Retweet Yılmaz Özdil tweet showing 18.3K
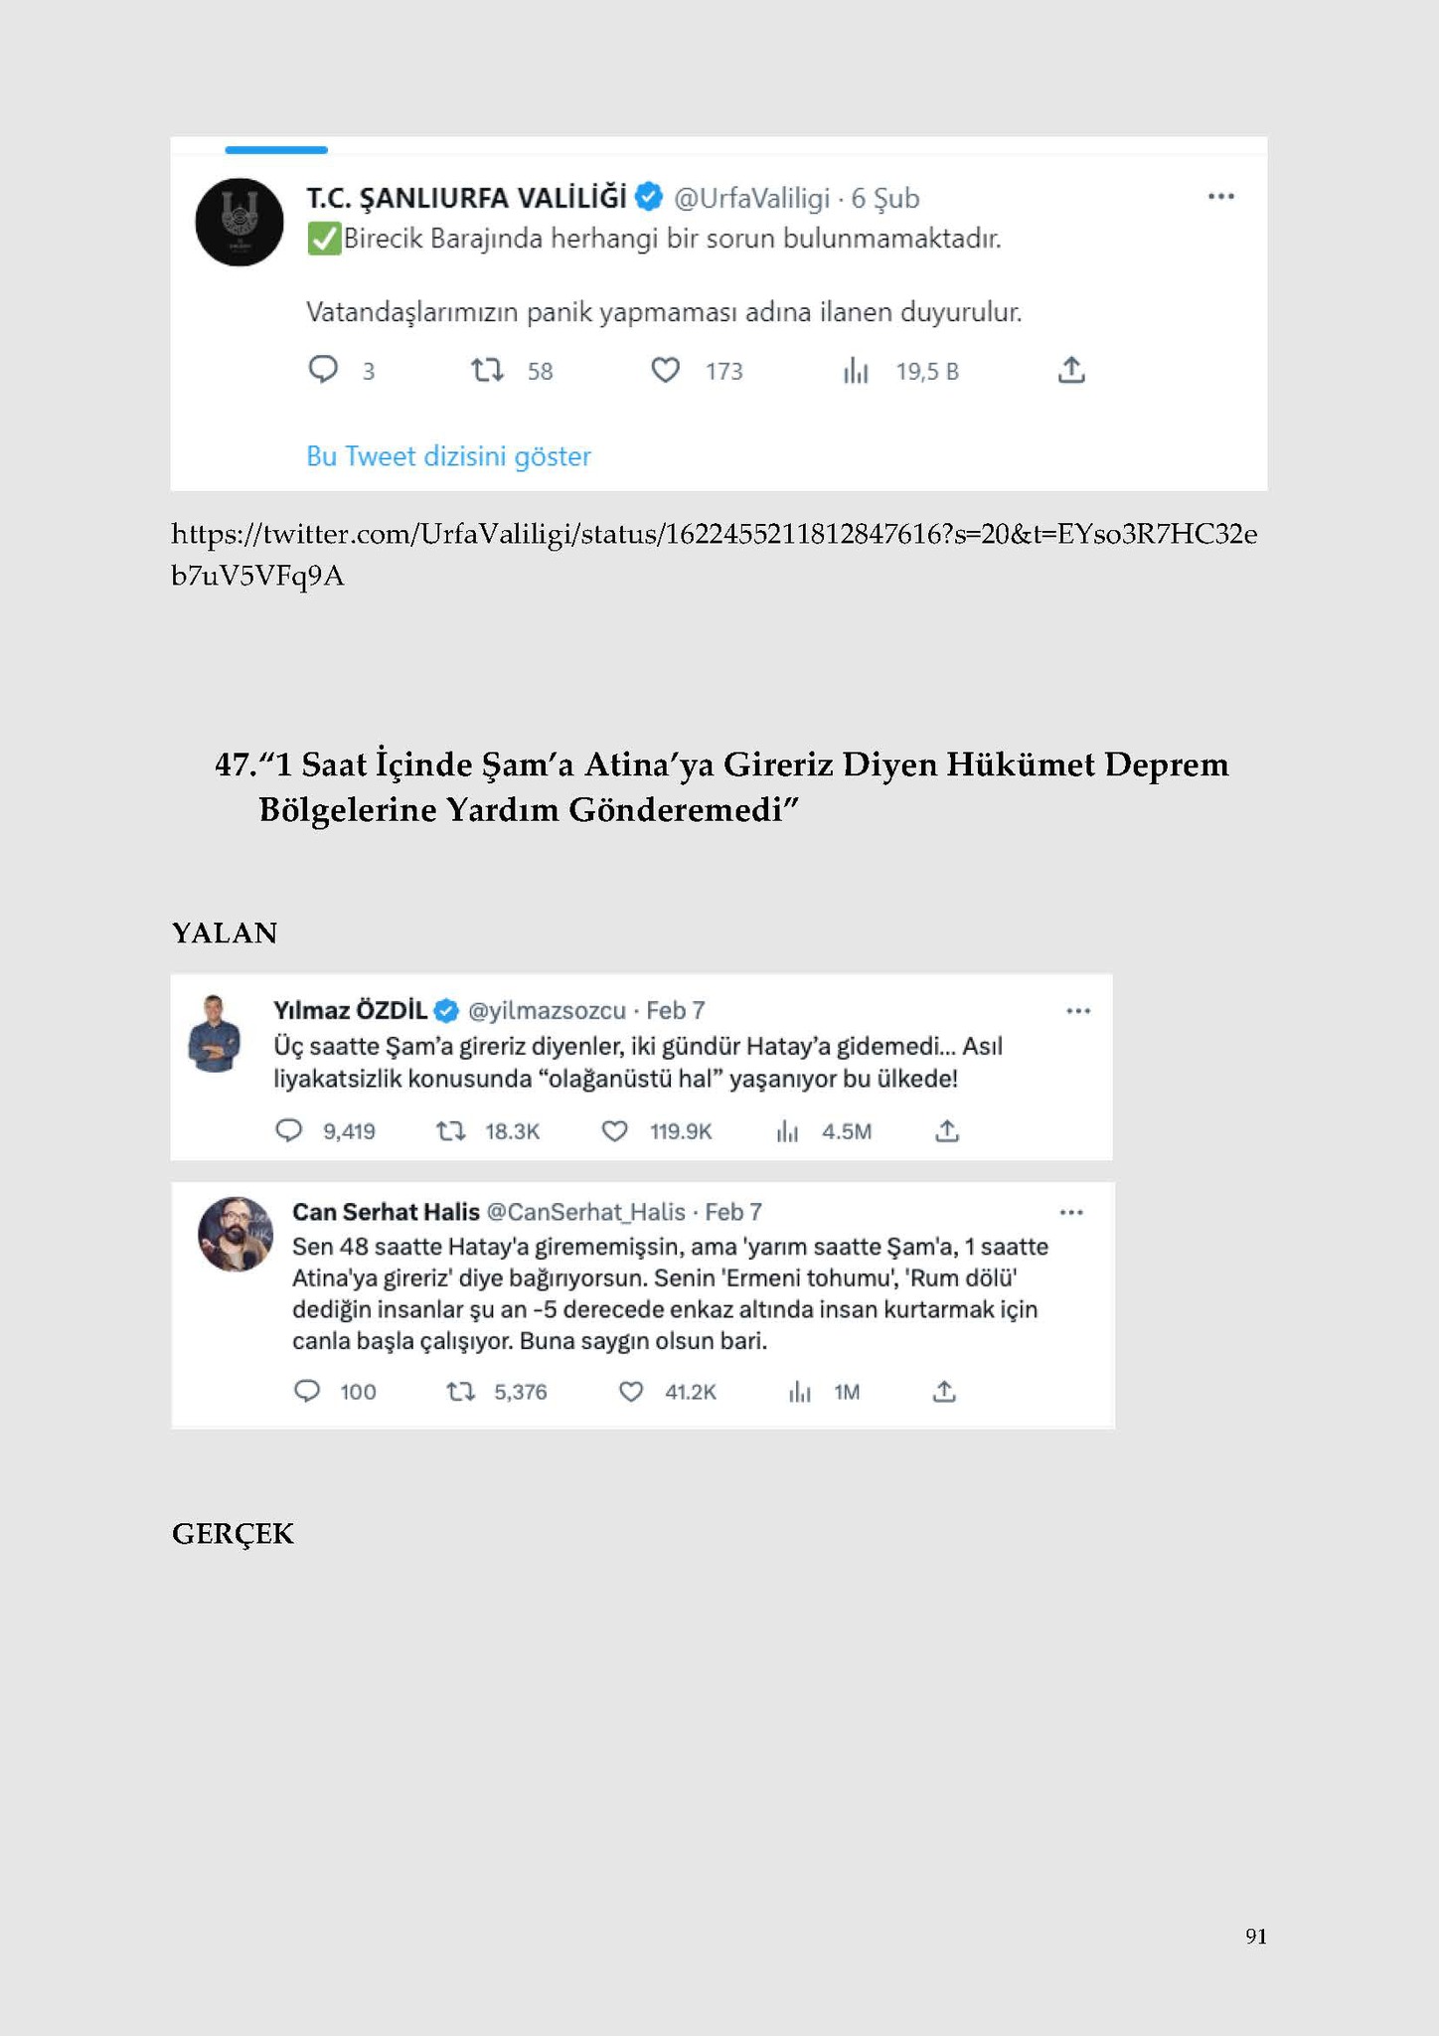 (x=451, y=1130)
